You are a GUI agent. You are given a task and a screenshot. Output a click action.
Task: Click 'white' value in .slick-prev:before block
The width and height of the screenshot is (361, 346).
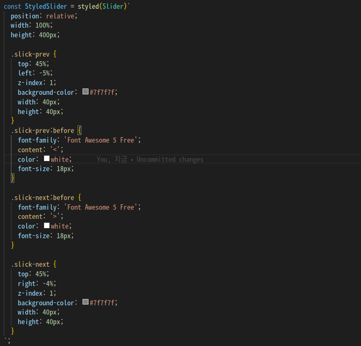pos(60,159)
